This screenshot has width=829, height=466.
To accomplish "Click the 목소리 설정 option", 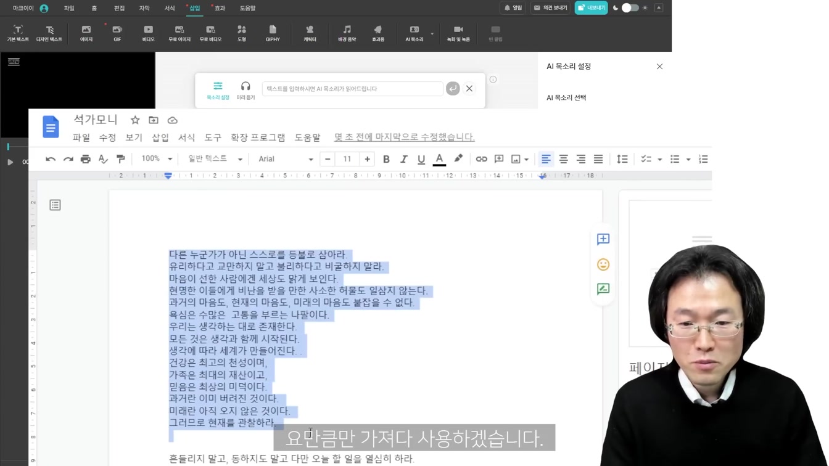I will pyautogui.click(x=218, y=91).
